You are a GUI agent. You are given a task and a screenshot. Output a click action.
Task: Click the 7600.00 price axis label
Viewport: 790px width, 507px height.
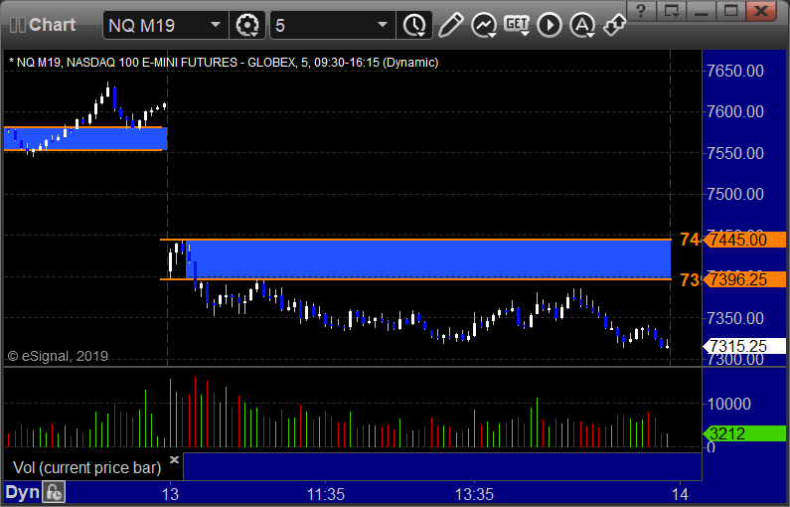[735, 111]
